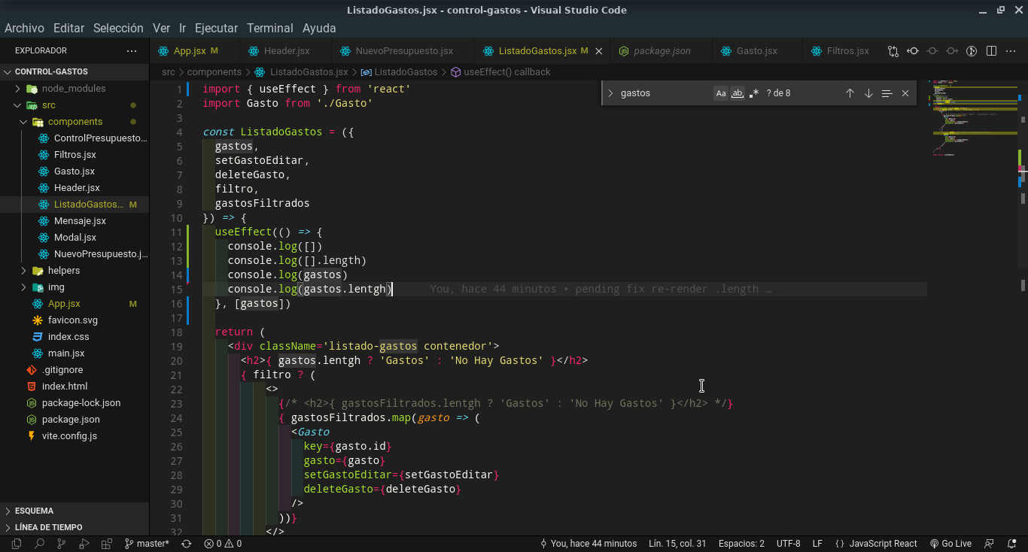Toggle match case in search widget
This screenshot has width=1028, height=552.
click(721, 93)
